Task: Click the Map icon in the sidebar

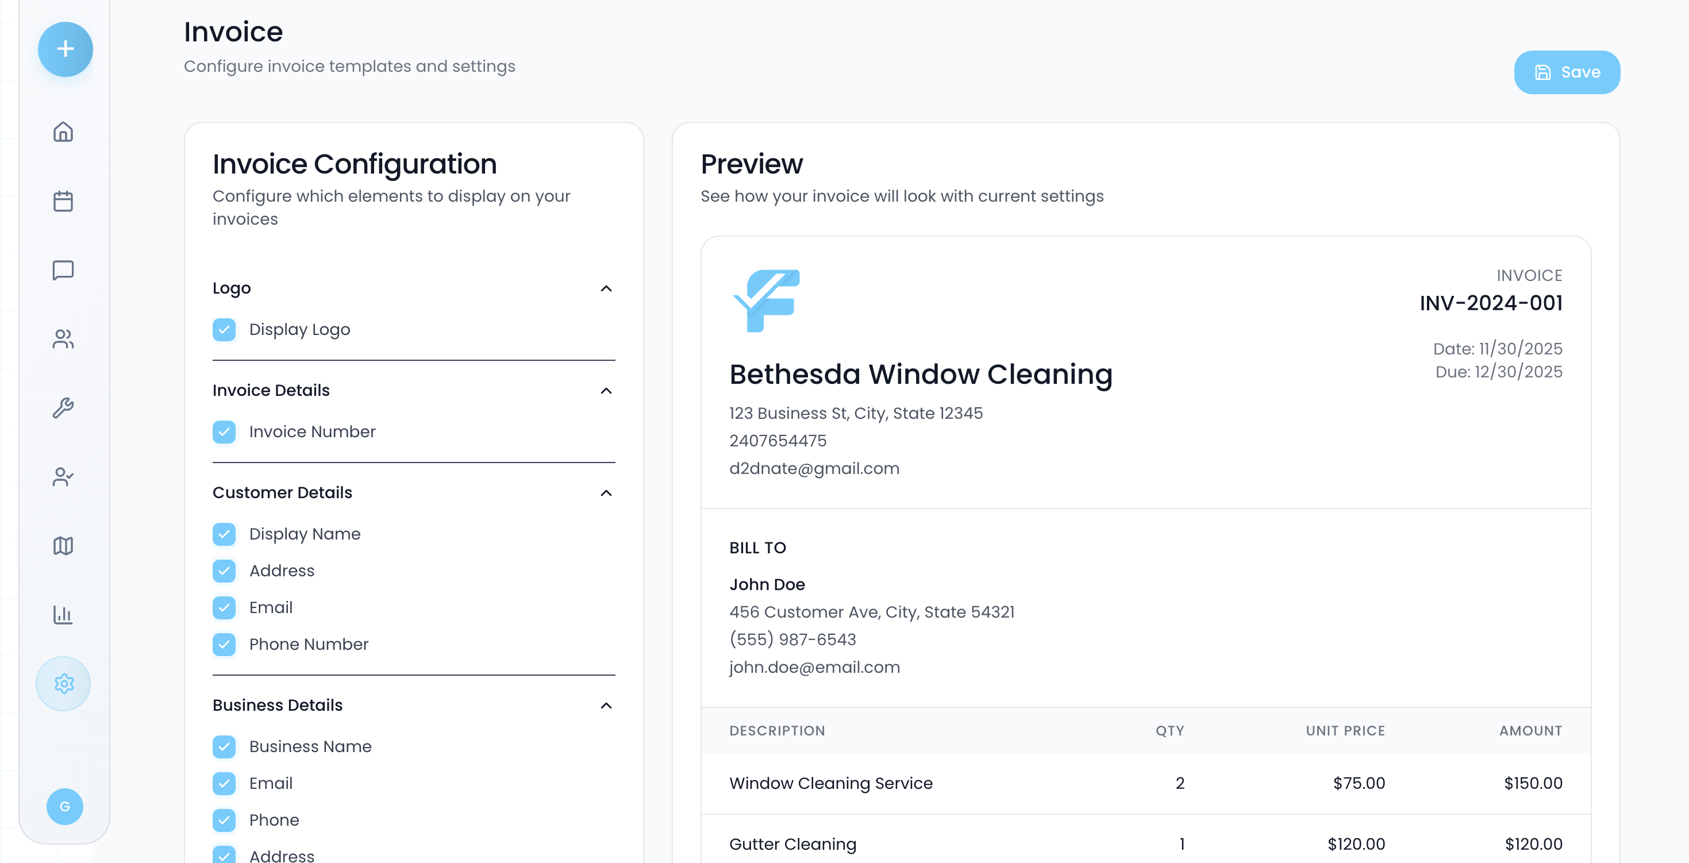Action: (x=63, y=546)
